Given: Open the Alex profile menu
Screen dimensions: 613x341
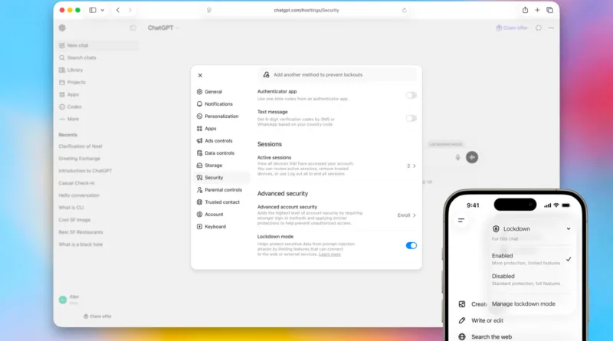Looking at the screenshot, I should coord(69,300).
